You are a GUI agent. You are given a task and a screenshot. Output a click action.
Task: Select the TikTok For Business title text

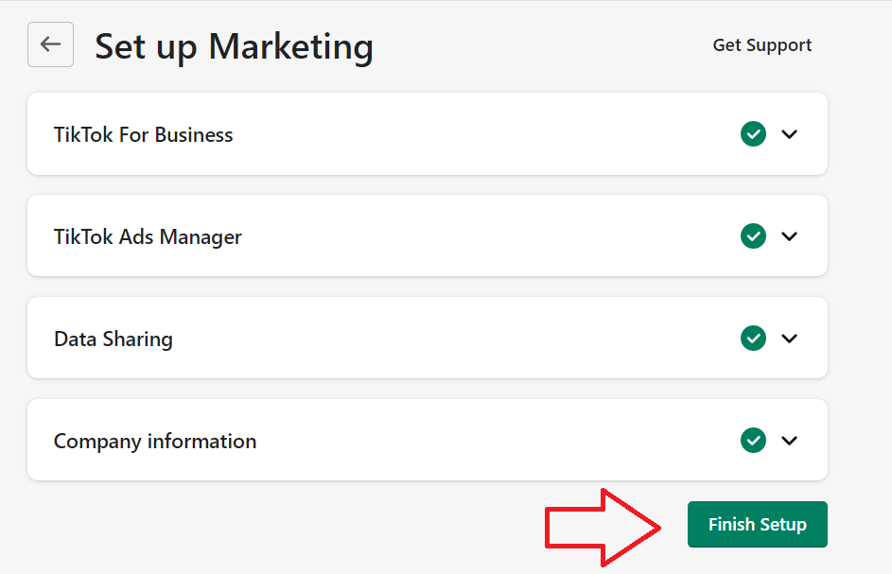(x=144, y=135)
